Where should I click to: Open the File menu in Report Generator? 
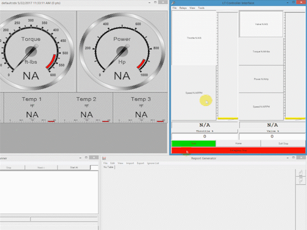(x=106, y=163)
